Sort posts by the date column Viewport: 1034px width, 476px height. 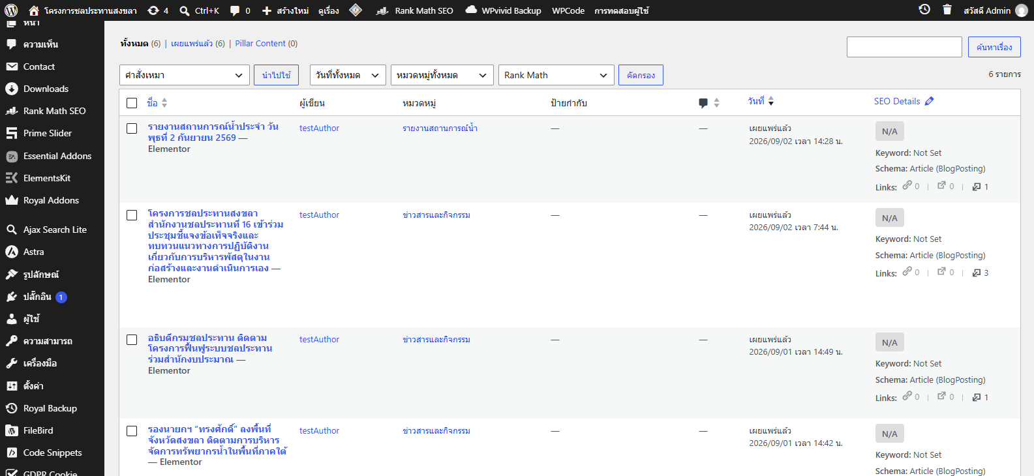click(761, 101)
